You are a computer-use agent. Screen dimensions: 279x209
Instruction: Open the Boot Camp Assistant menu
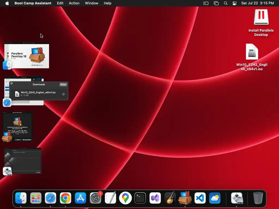(33, 3)
